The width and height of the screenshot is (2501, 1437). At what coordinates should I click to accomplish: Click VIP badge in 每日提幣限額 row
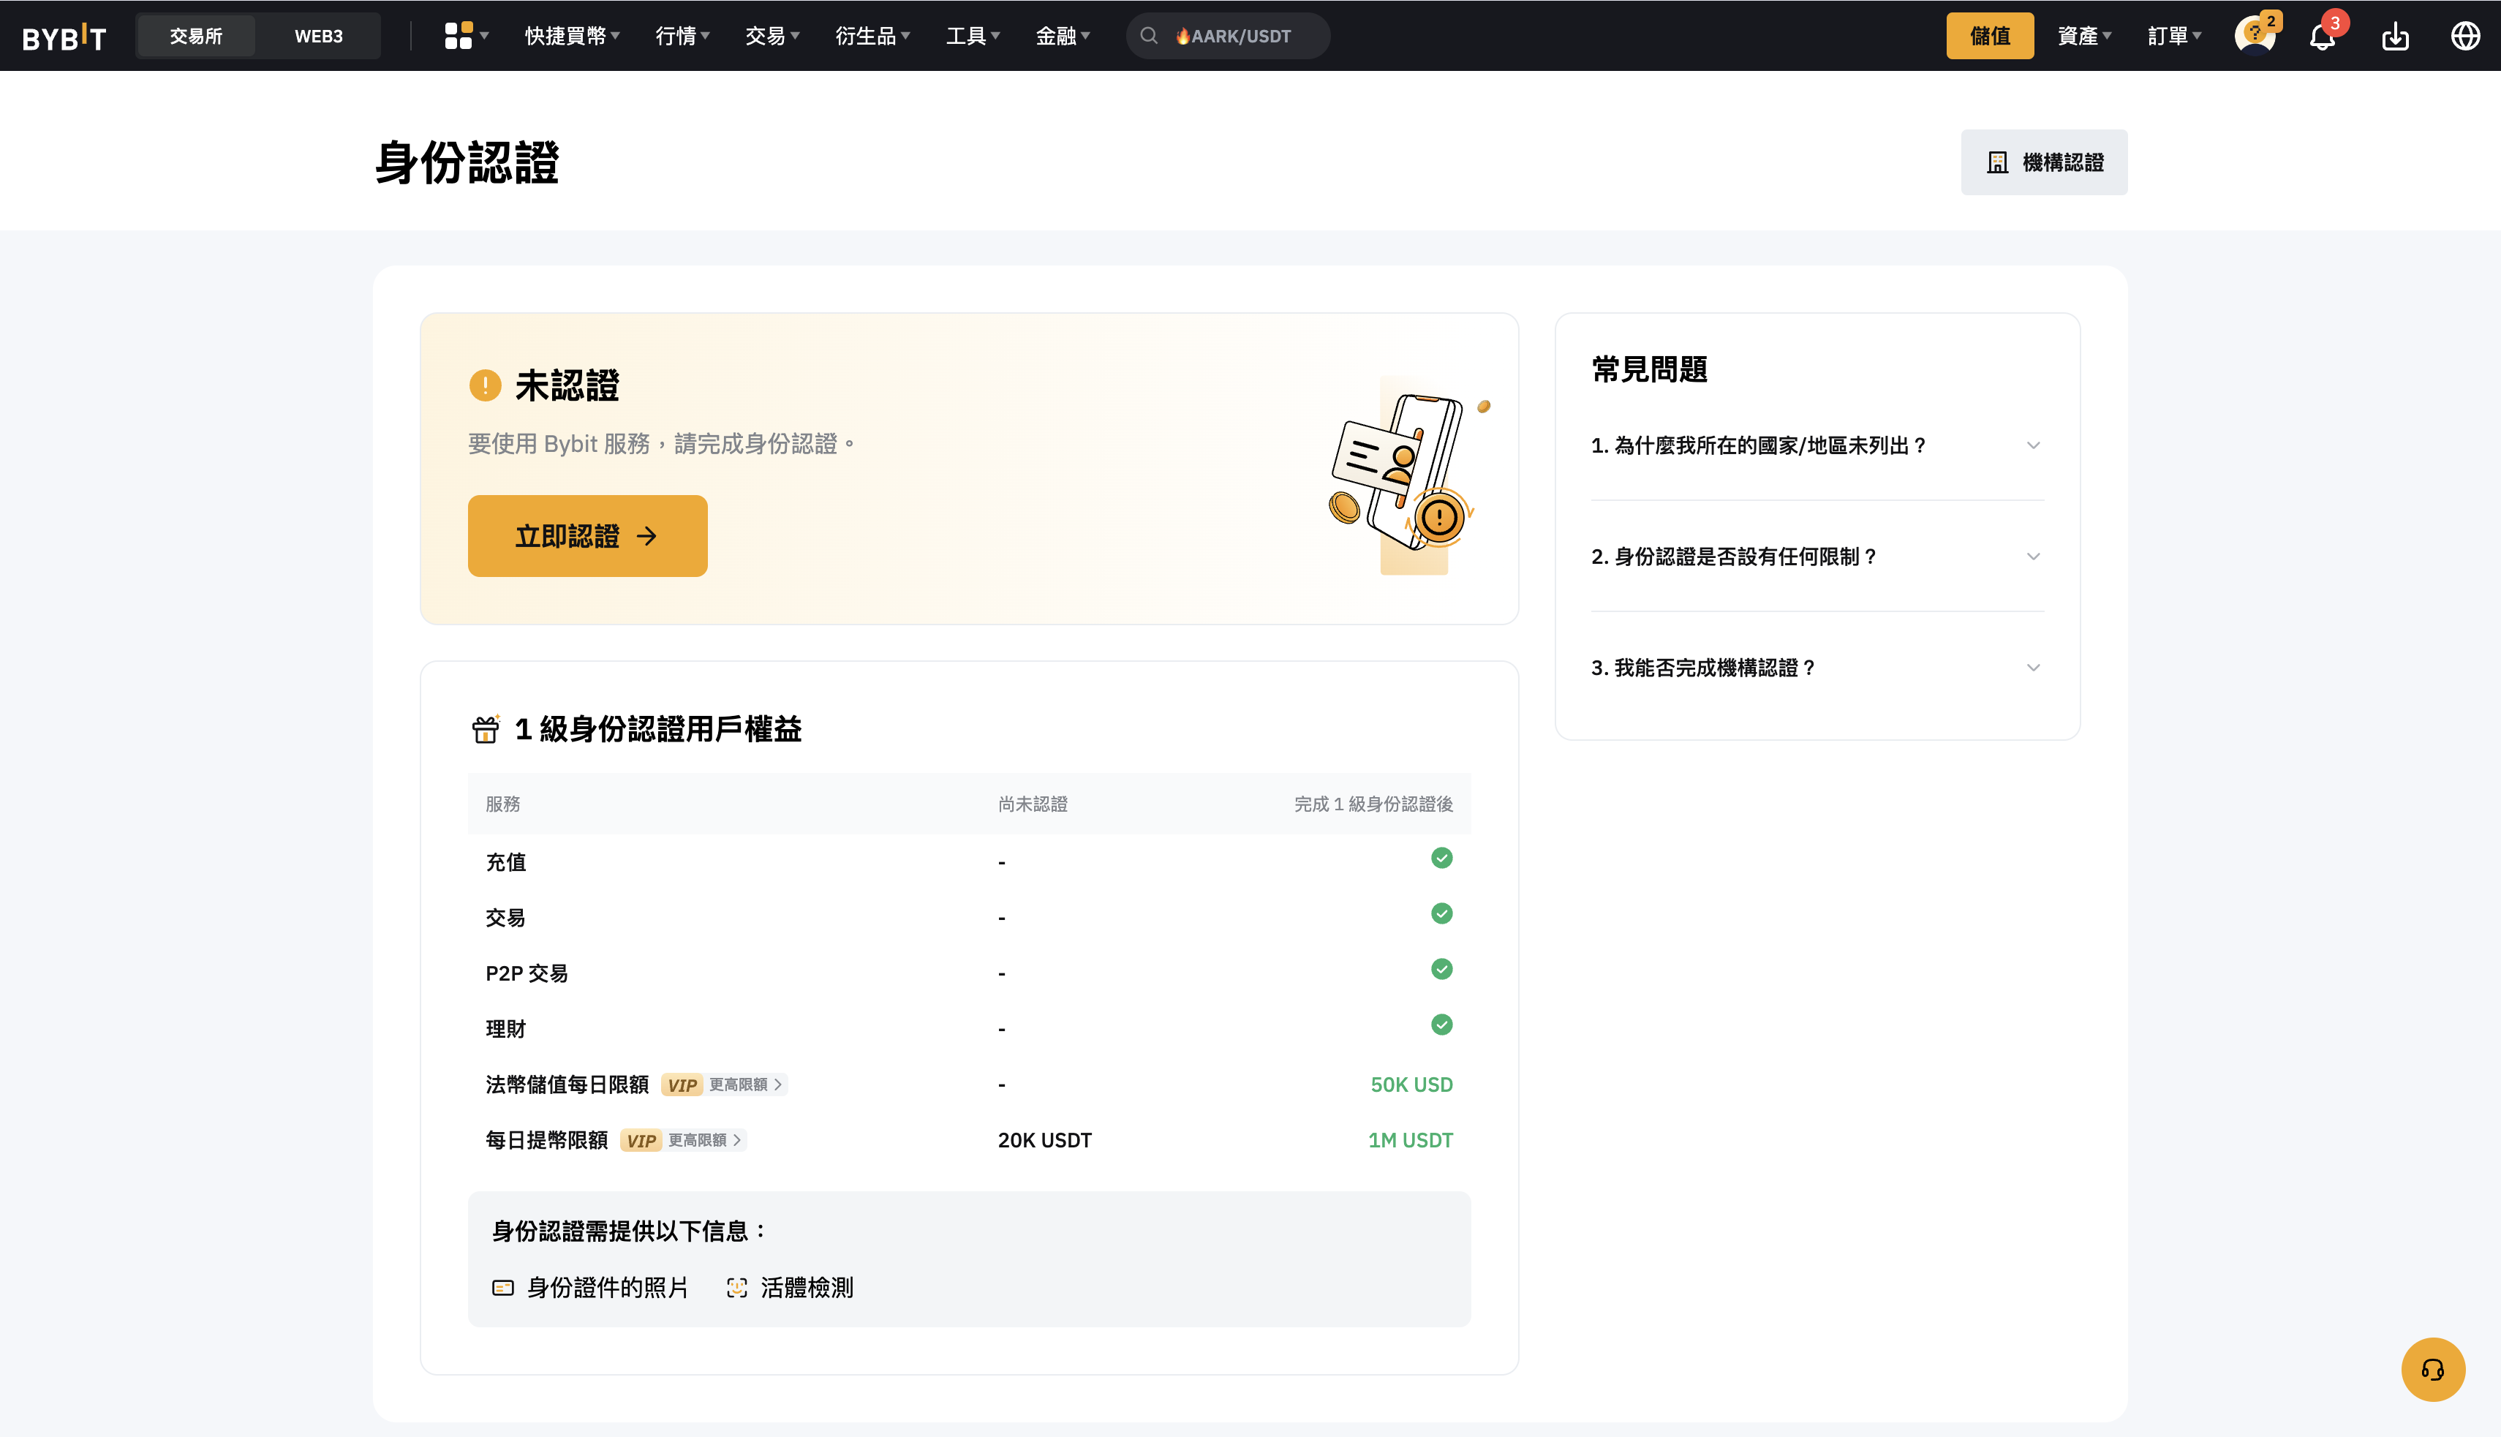tap(641, 1140)
